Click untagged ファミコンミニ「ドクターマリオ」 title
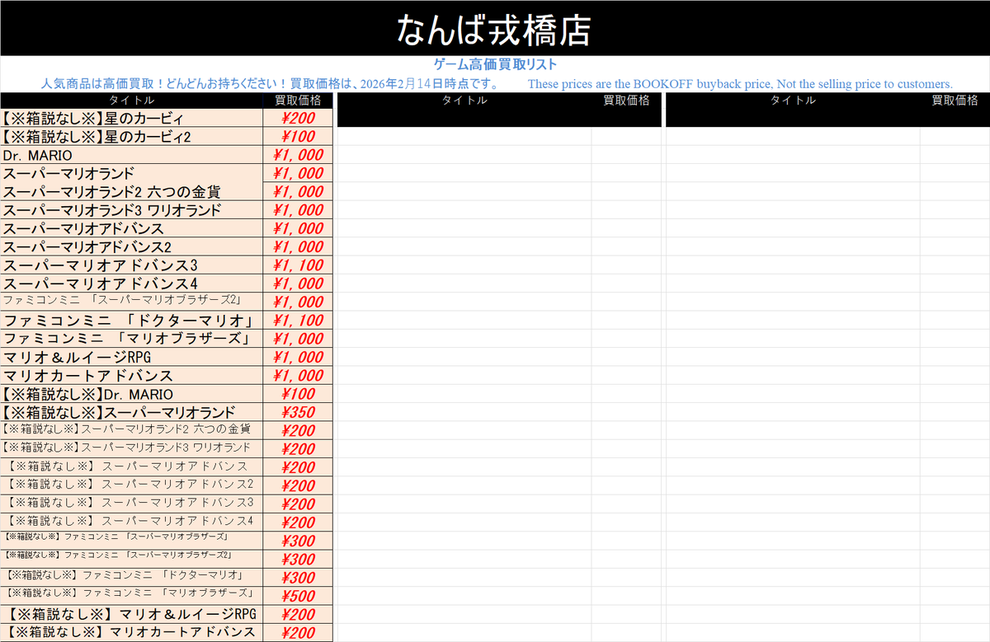Image resolution: width=990 pixels, height=642 pixels. (132, 321)
